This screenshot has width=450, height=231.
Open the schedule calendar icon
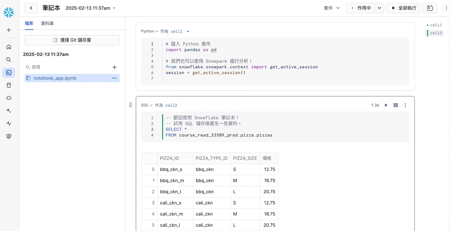[430, 8]
